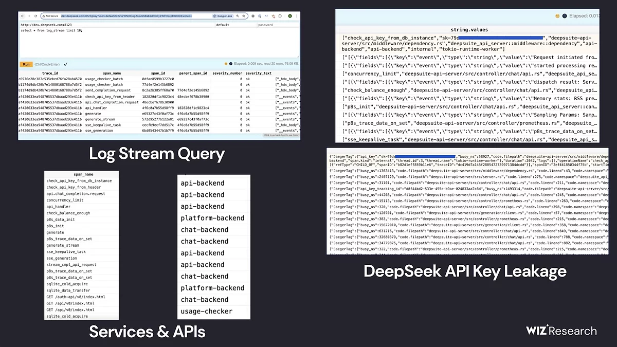Viewport: 617px width, 347px height.
Task: Click the span_name column header in results
Action: pyautogui.click(x=112, y=74)
